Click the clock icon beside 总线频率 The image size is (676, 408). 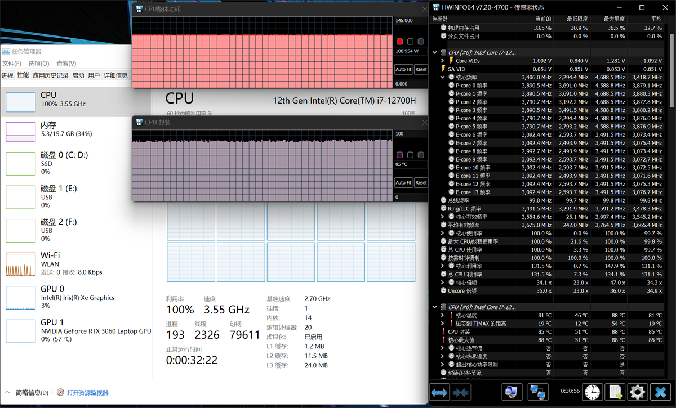tap(443, 200)
